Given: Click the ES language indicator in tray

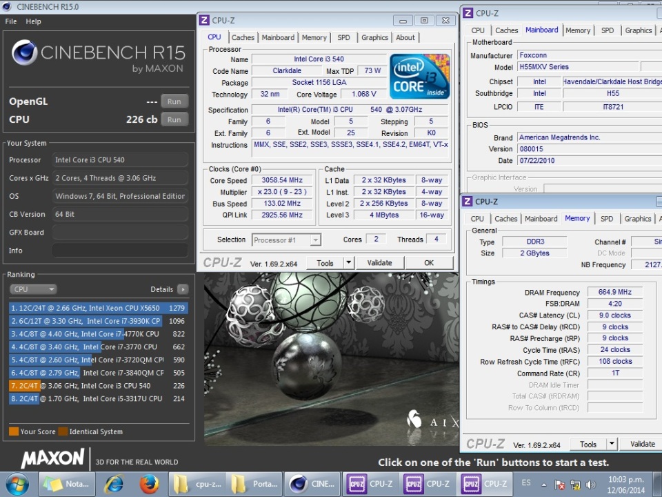Looking at the screenshot, I should [526, 483].
